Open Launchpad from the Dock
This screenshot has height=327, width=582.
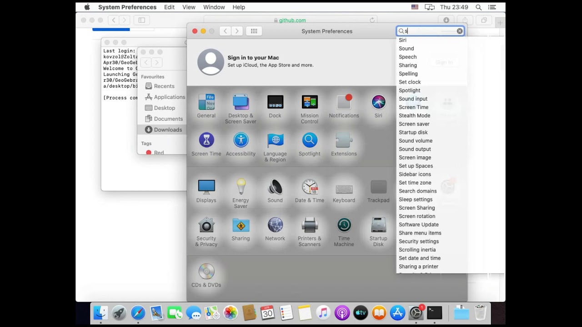(119, 313)
